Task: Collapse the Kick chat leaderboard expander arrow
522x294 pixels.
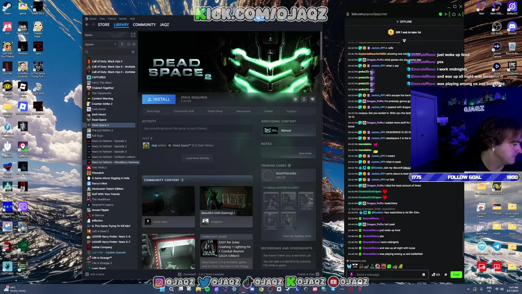Action: (404, 40)
